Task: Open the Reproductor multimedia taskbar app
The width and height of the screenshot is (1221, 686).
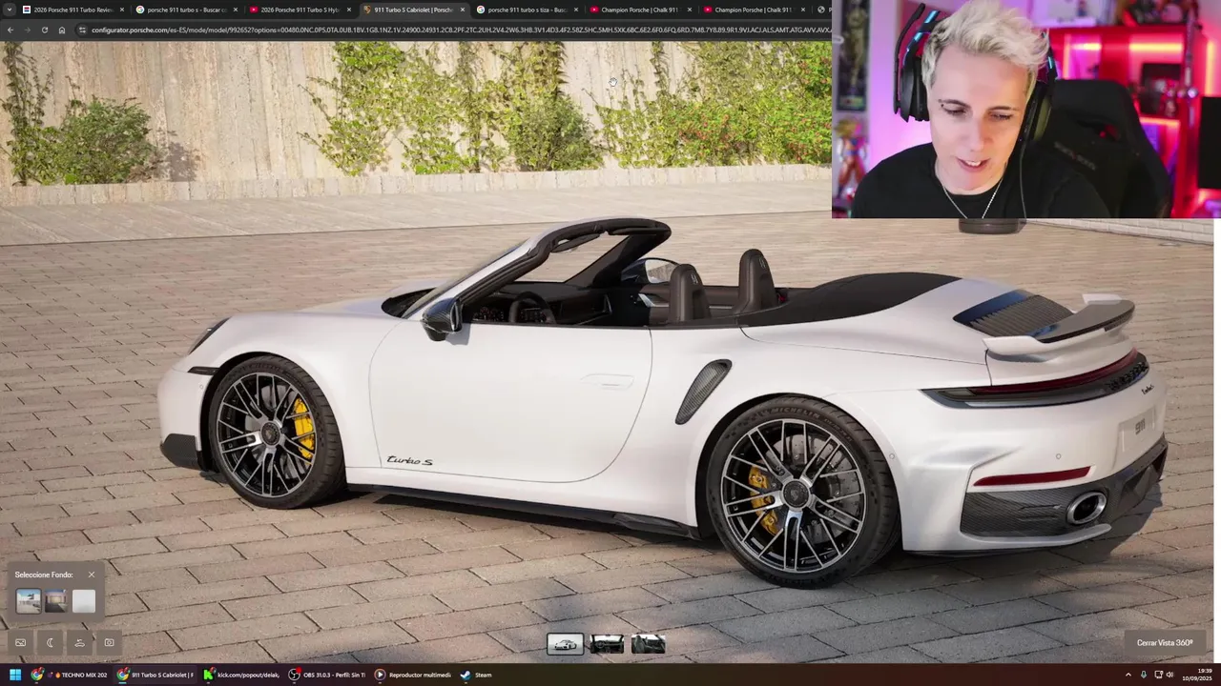Action: pos(413,675)
